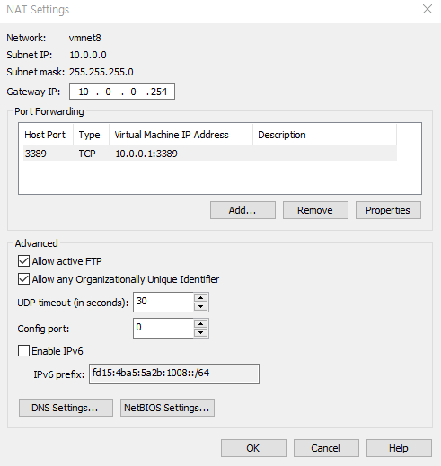Screen dimensions: 441x466
Task: Click the UDP timeout value field
Action: 163,302
